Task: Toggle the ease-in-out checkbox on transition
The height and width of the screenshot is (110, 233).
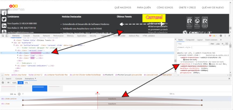Action: click(210, 64)
